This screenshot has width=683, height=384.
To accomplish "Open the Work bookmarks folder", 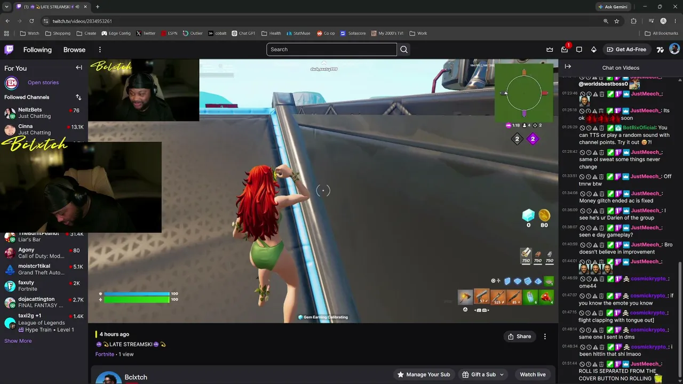I will [418, 33].
